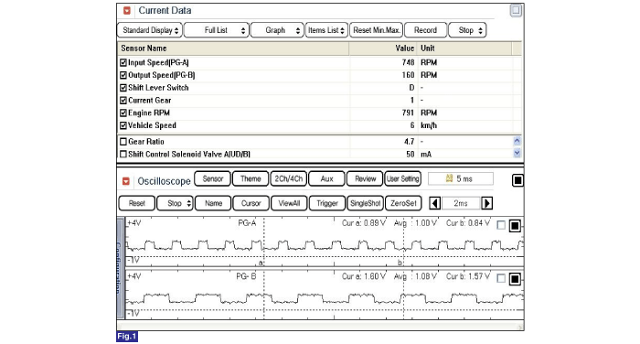Decrease time base with left arrow
640x344 pixels.
click(434, 203)
